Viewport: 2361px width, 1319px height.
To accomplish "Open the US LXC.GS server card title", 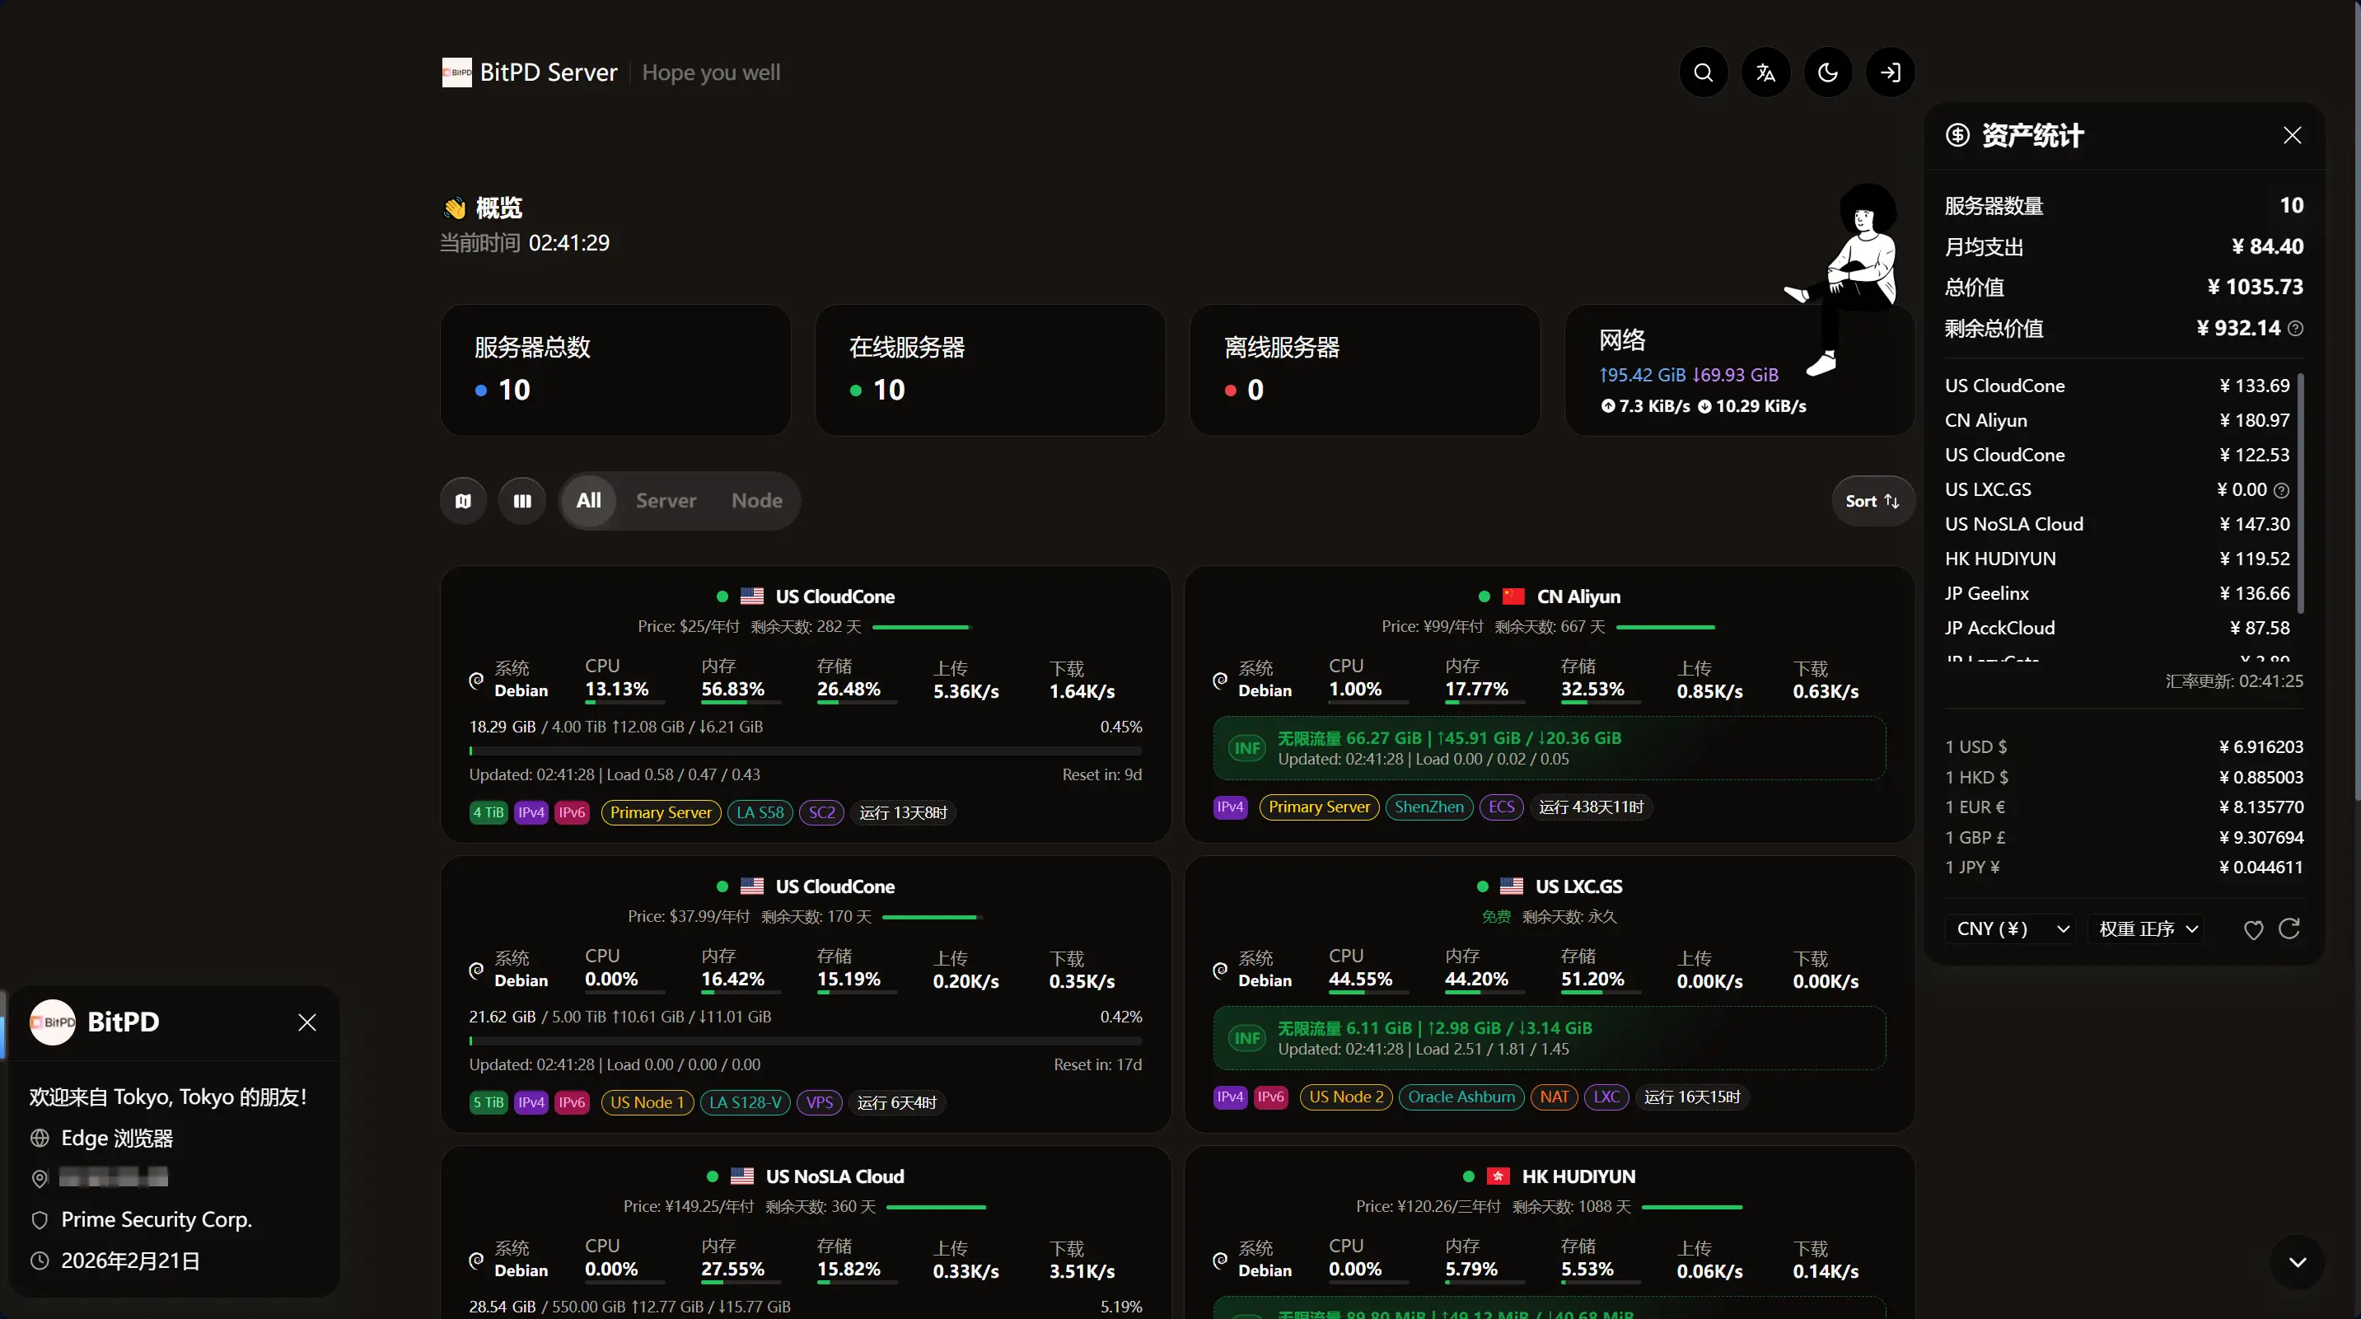I will pyautogui.click(x=1578, y=887).
